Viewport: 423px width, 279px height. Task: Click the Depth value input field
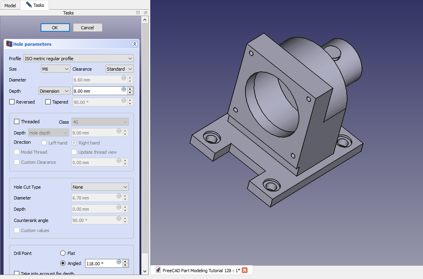96,91
